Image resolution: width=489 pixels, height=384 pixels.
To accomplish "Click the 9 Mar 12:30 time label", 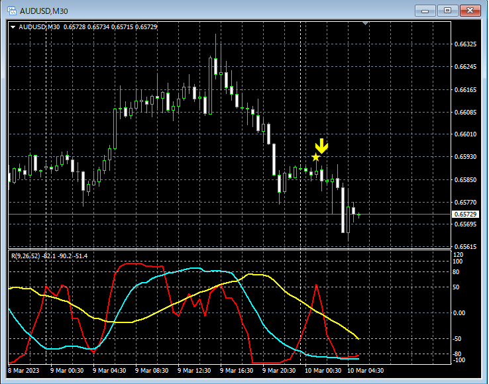I will (x=194, y=371).
